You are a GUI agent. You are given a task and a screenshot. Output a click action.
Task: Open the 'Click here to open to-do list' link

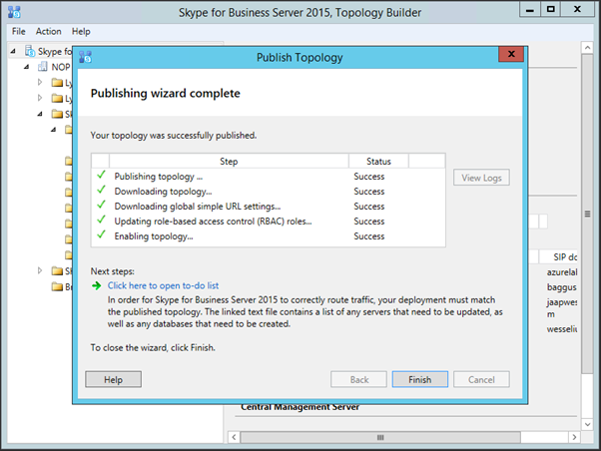point(163,285)
